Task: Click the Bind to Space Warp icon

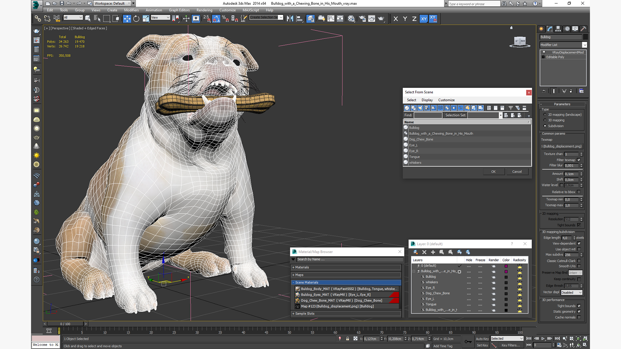Action: (57, 19)
